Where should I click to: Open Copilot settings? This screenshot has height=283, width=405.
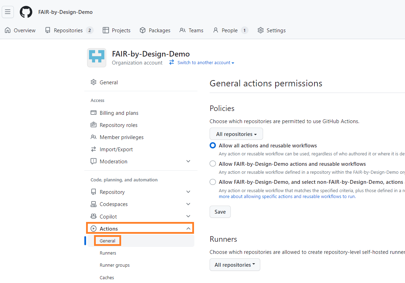(108, 216)
